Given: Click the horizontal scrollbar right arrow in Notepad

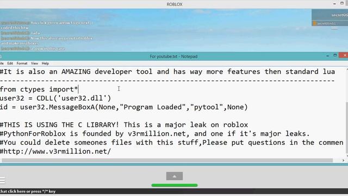Looking at the screenshot, I should (x=343, y=160).
